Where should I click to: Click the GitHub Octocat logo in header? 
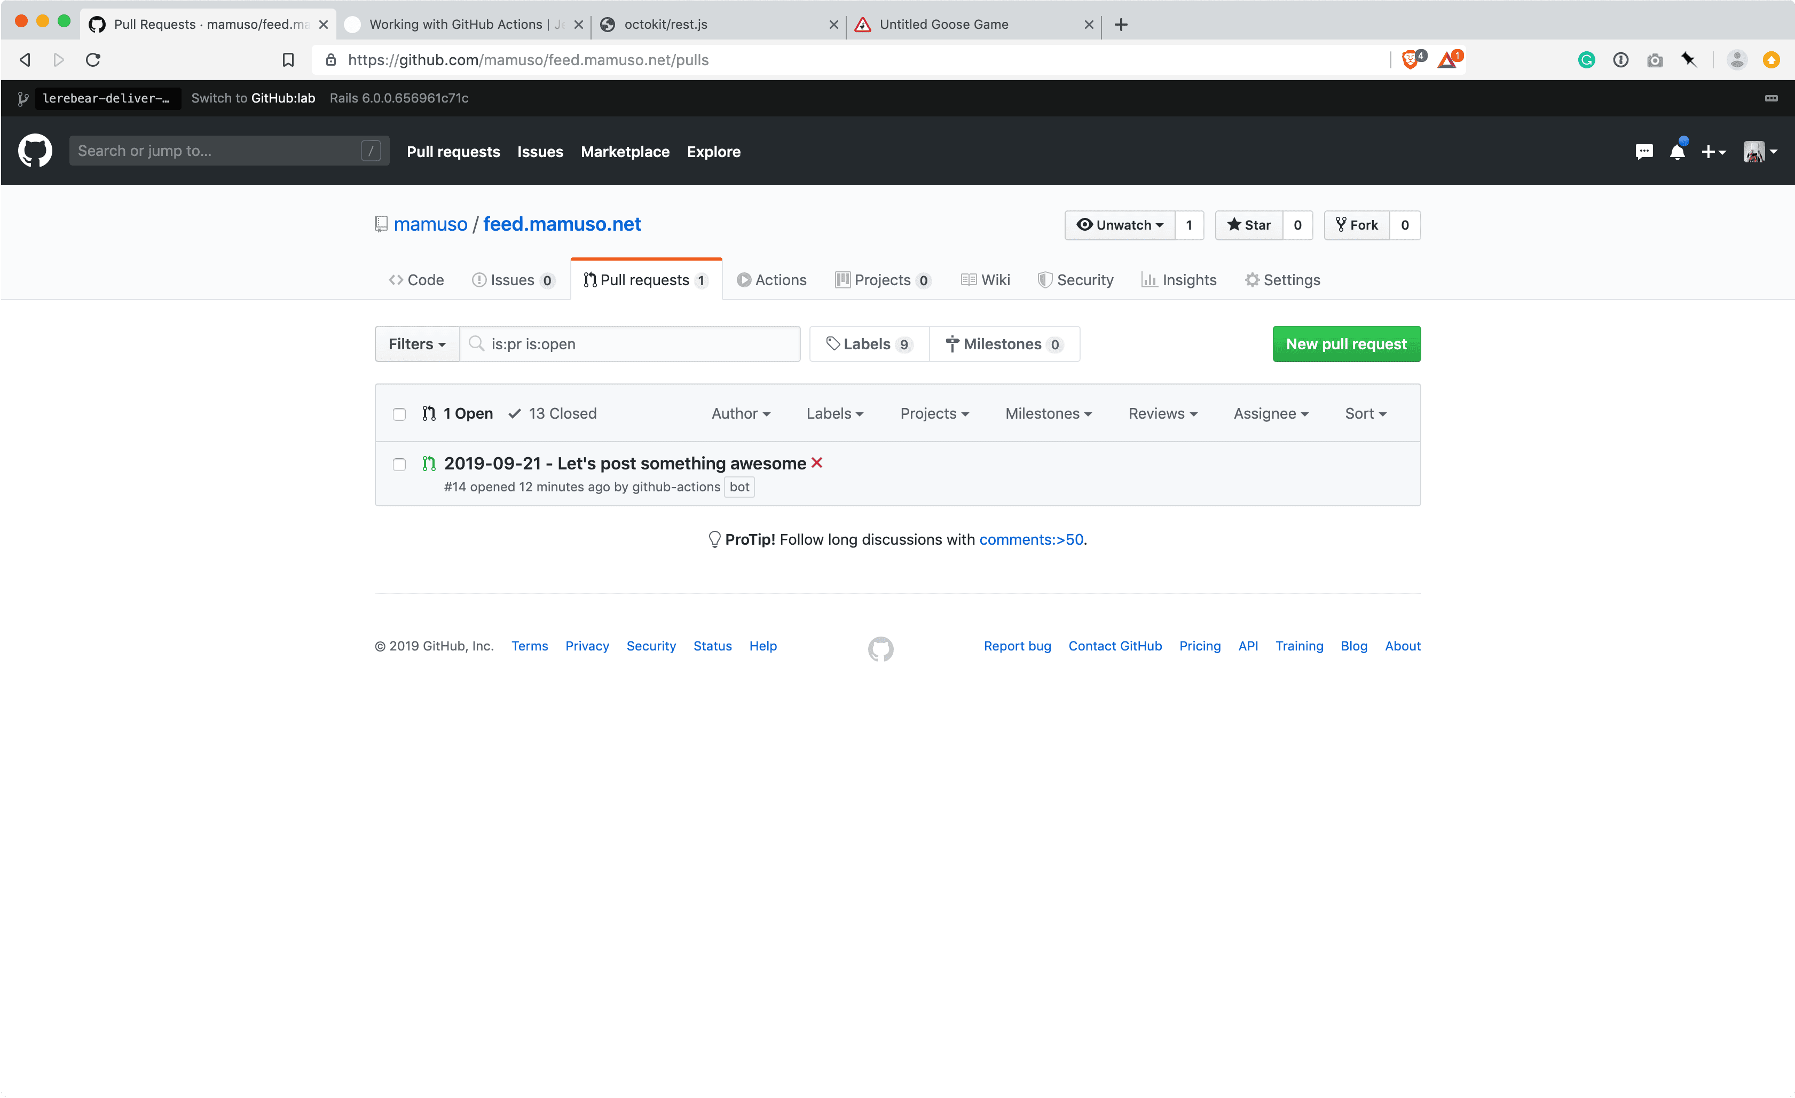click(x=35, y=151)
